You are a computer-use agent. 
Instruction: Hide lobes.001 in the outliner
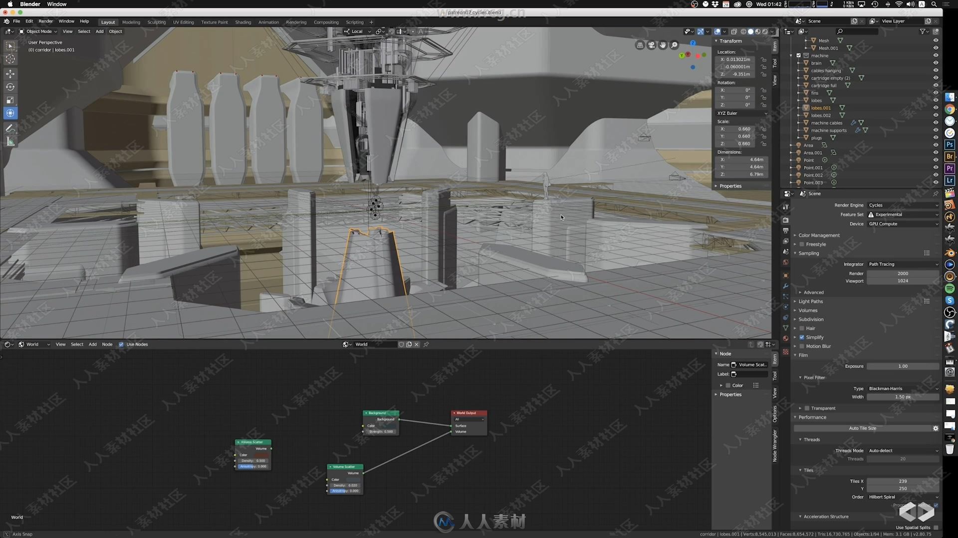coord(936,108)
